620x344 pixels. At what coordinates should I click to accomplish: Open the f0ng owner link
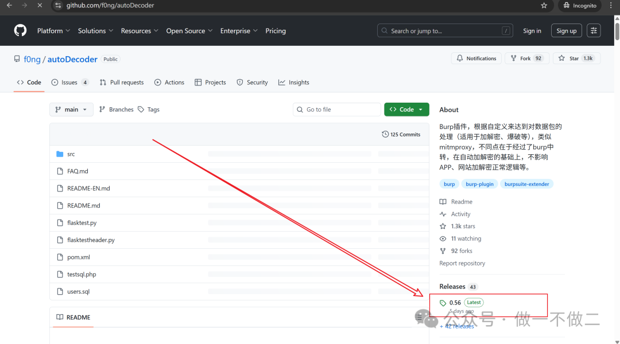(x=32, y=59)
